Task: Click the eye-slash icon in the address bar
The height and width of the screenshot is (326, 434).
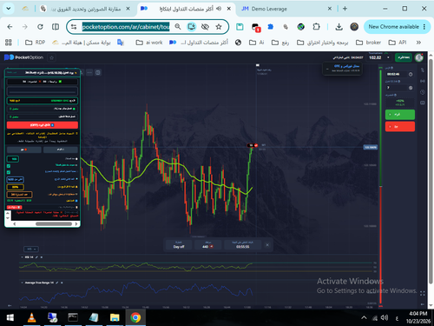Action: 205,27
